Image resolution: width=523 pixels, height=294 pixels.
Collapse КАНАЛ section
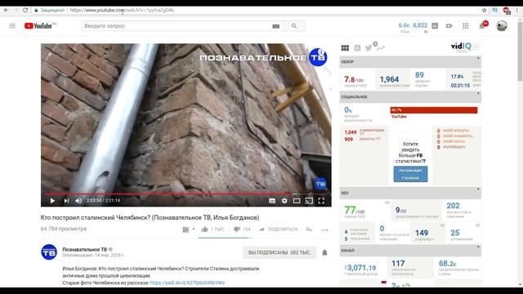pos(478,247)
